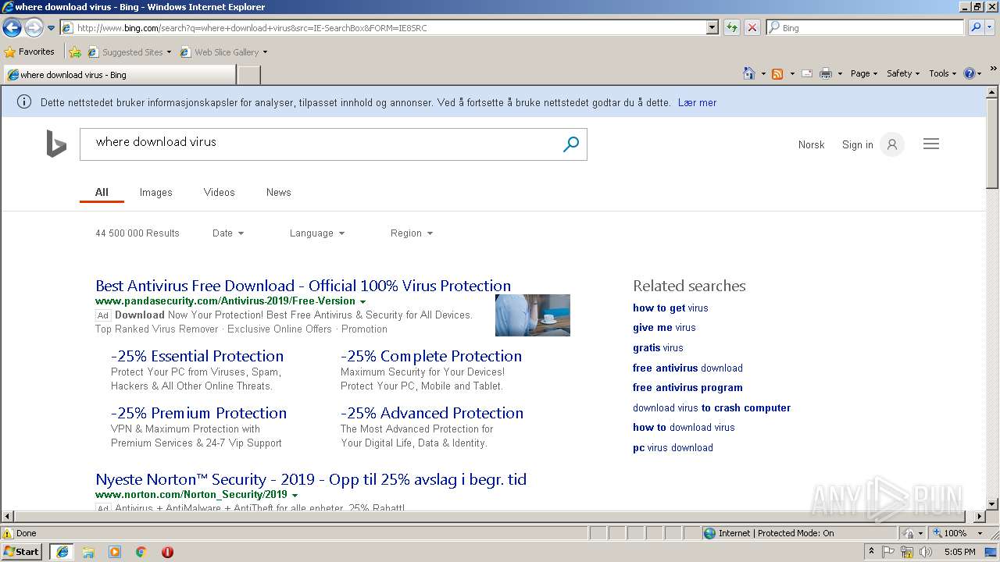This screenshot has height=562, width=1000.
Task: Open the Page menu
Action: tap(864, 73)
